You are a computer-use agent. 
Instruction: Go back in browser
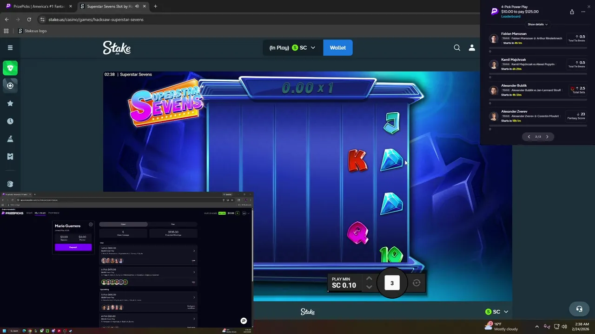(x=7, y=19)
